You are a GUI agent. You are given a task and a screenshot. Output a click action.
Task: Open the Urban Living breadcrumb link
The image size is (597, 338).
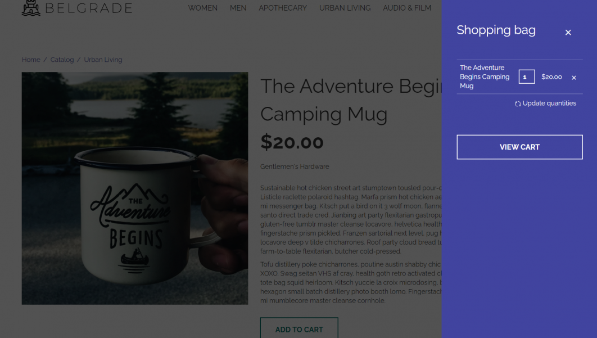[103, 60]
